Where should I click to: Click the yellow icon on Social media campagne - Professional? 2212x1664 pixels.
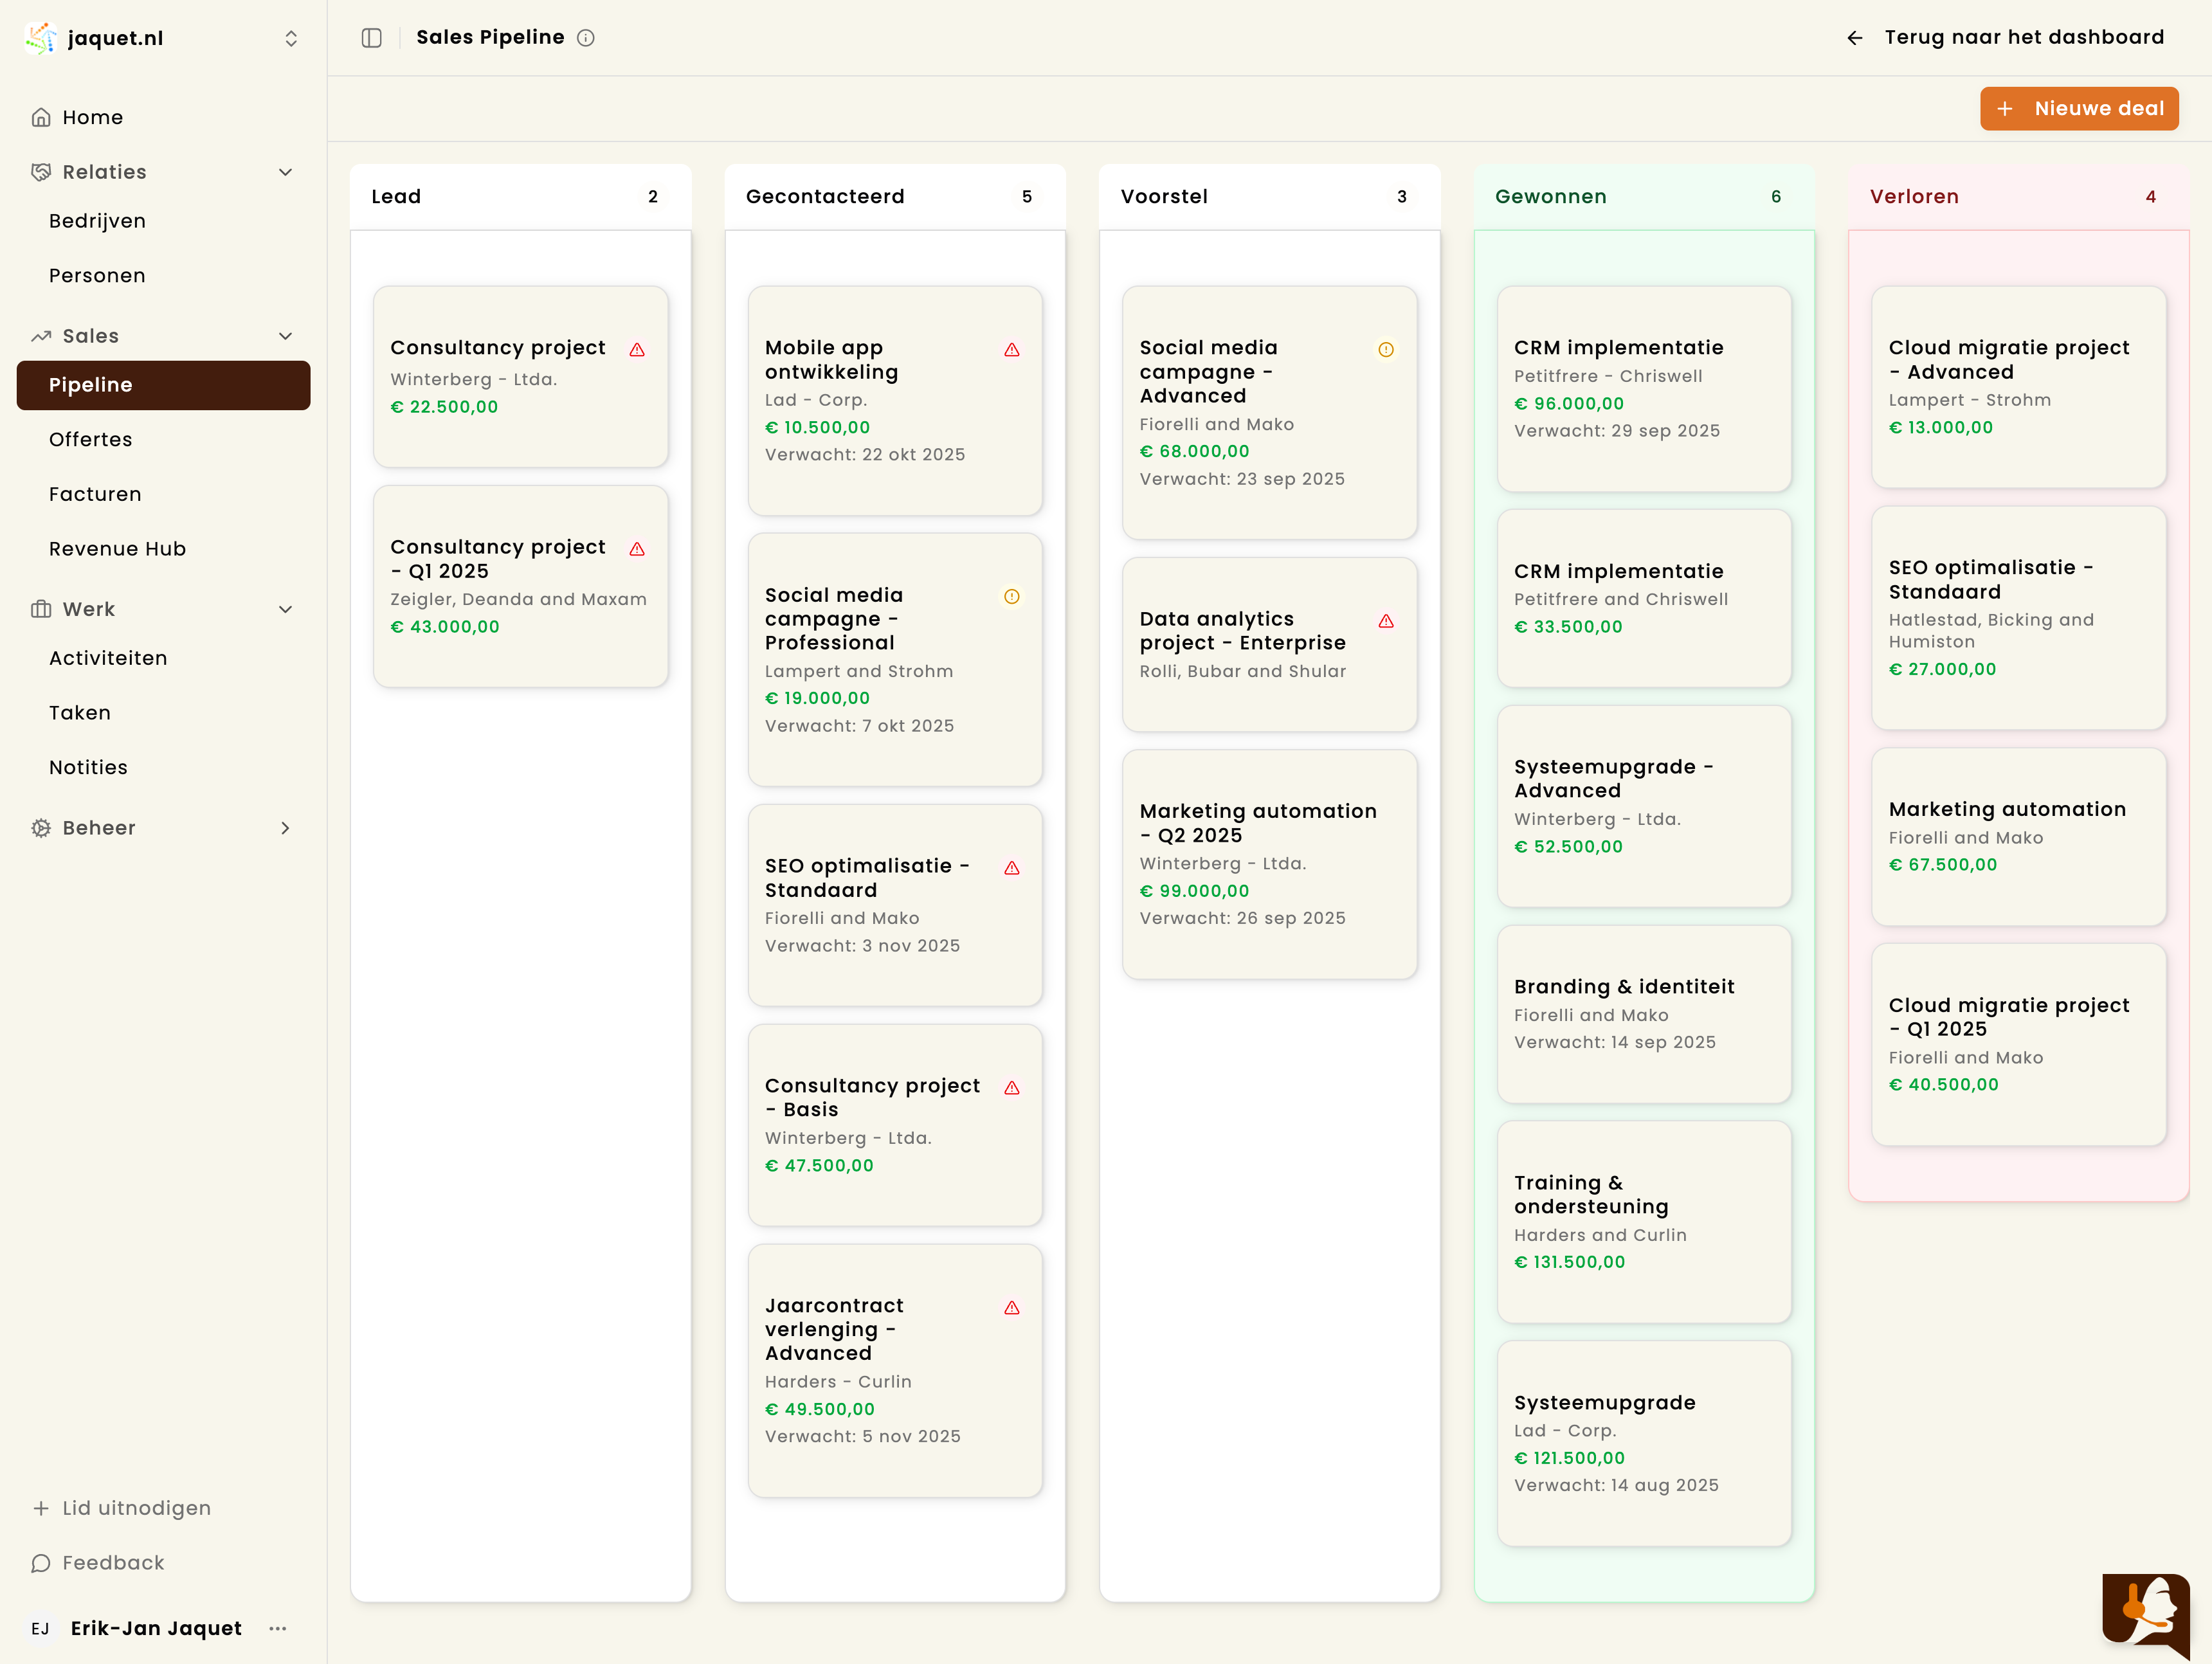point(1011,597)
